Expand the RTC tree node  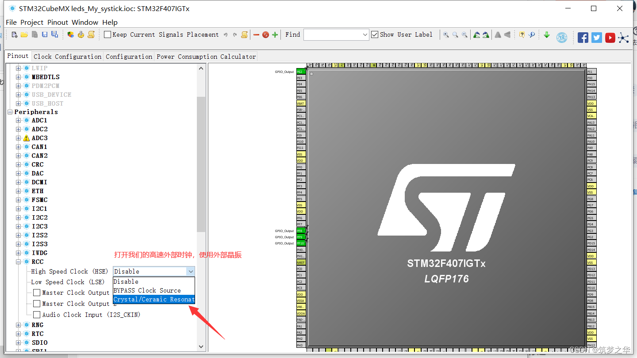pos(19,334)
